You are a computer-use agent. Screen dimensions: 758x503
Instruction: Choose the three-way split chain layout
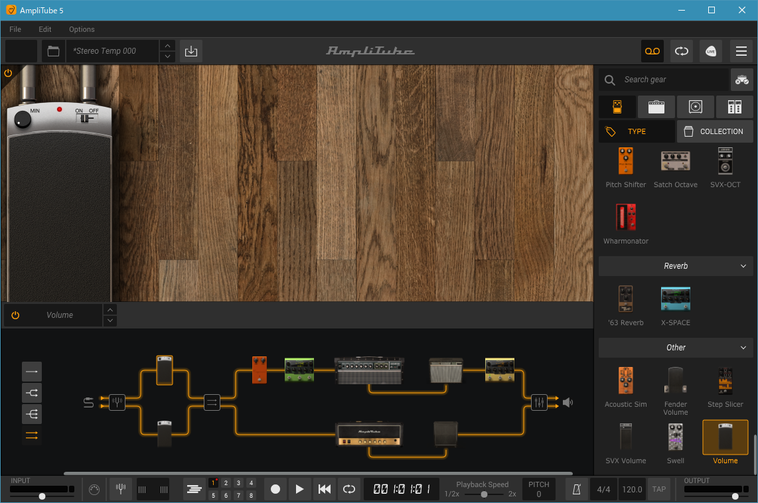tap(32, 414)
